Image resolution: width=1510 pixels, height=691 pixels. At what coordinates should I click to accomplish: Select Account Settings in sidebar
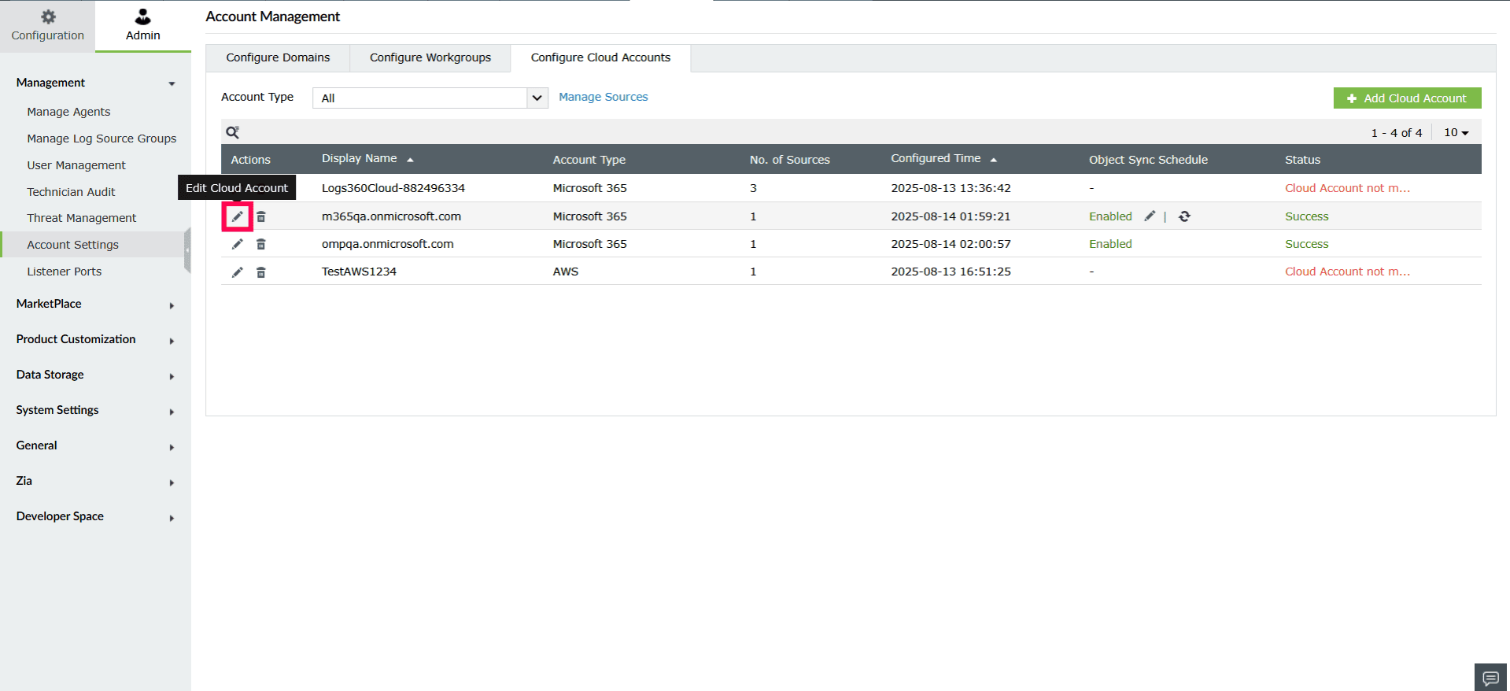93,245
